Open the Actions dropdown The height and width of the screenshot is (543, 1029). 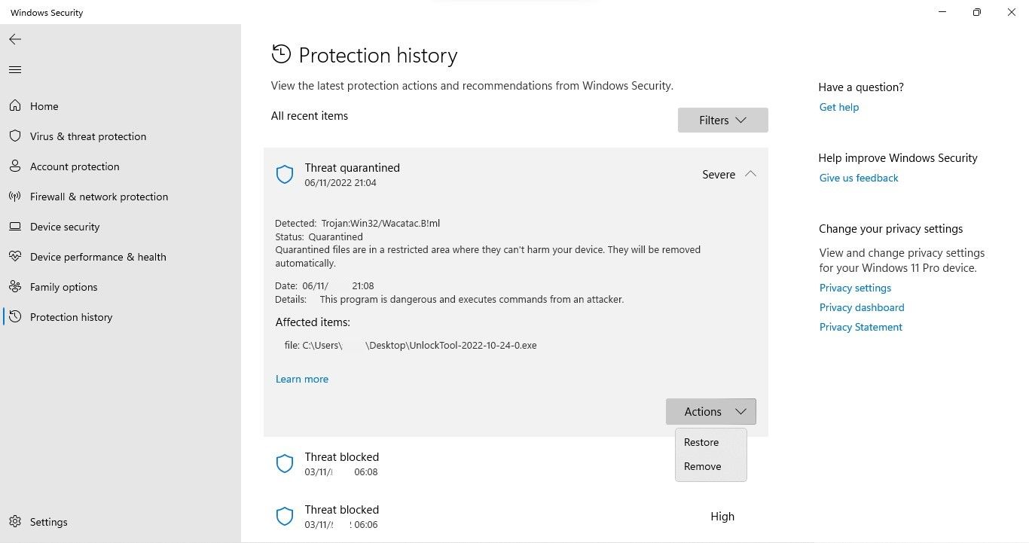710,411
